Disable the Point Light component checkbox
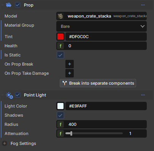 (x=17, y=95)
